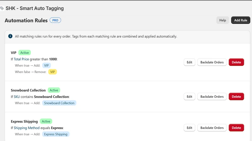Click the PRO badge next to Automation Rules

point(55,20)
